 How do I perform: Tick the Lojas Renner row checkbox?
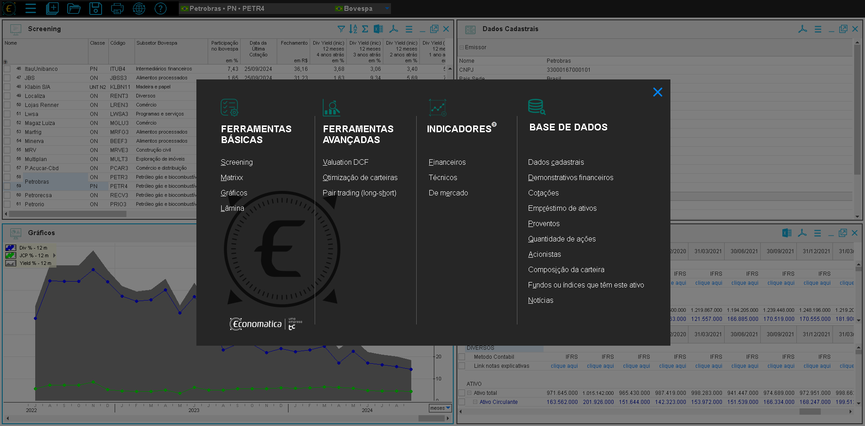(x=7, y=105)
